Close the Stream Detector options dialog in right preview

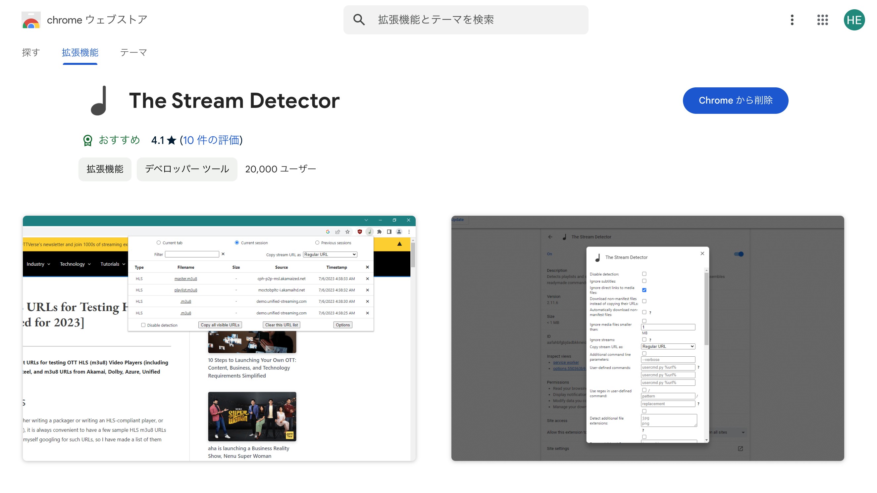(702, 253)
